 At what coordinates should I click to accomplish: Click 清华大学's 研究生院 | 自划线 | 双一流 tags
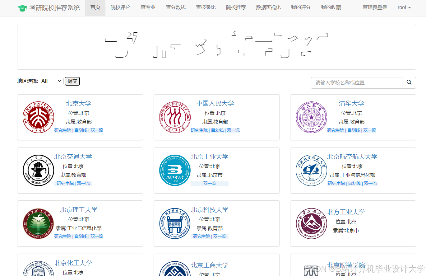[x=351, y=130]
